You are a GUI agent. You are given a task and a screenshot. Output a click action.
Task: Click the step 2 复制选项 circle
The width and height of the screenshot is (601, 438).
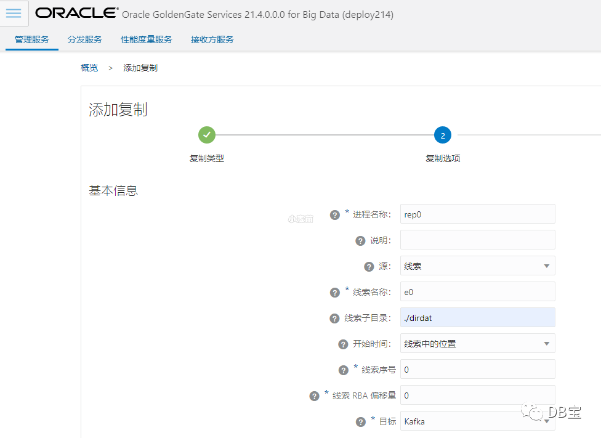coord(443,135)
